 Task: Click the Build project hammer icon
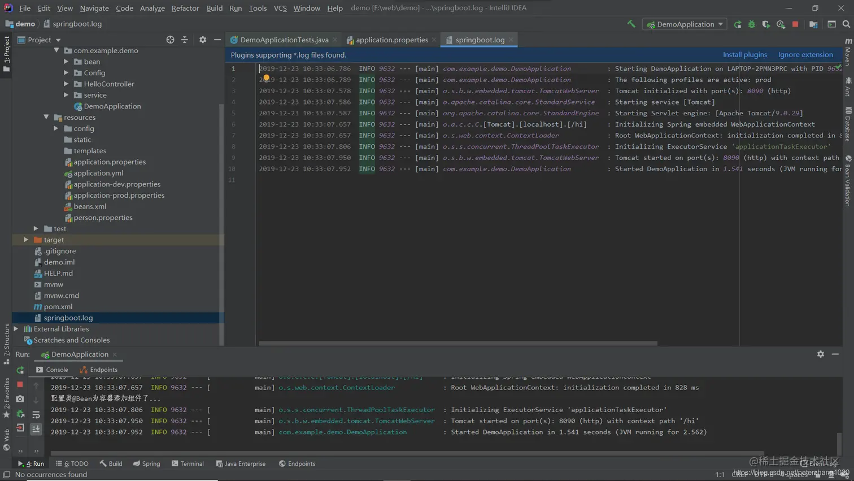(631, 24)
